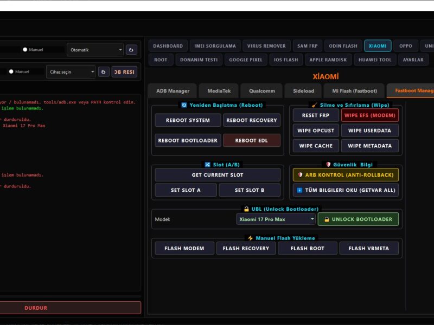Click the FLASH VBMETA button
Image resolution: width=434 pixels, height=325 pixels.
pos(369,248)
